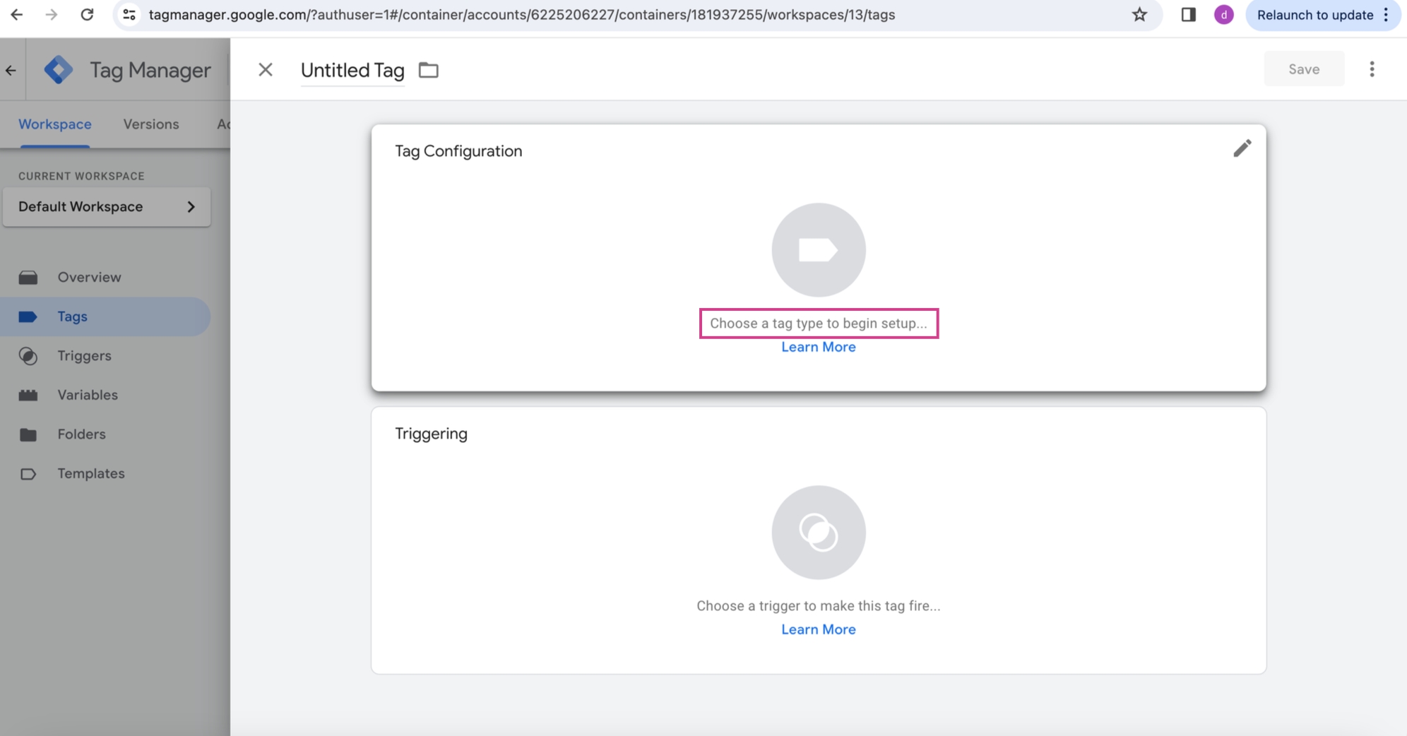1407x736 pixels.
Task: Click Relaunch to update button
Action: [x=1314, y=15]
